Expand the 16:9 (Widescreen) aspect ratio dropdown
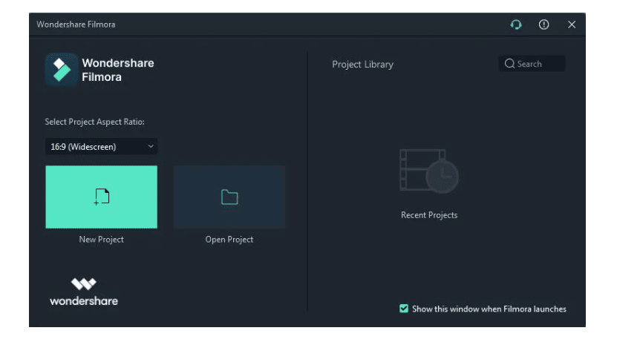 pos(101,147)
